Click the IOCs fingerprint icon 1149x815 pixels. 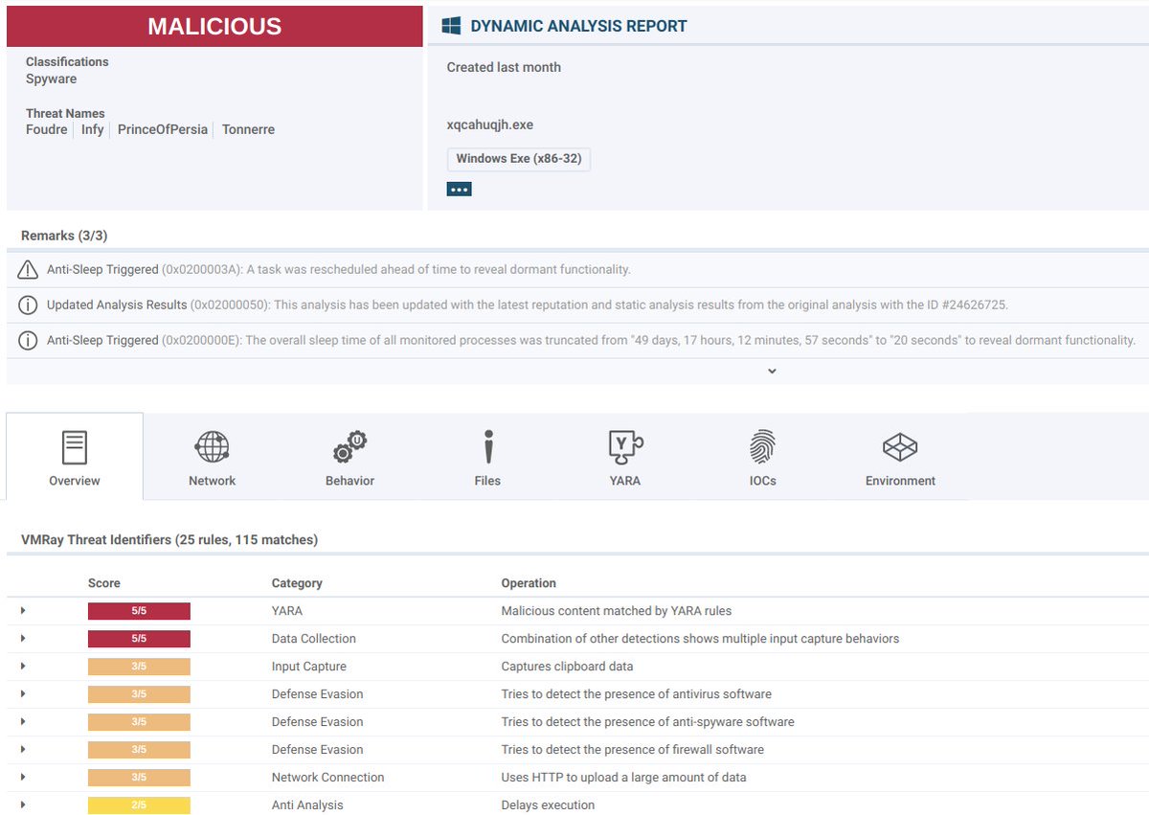pos(763,446)
